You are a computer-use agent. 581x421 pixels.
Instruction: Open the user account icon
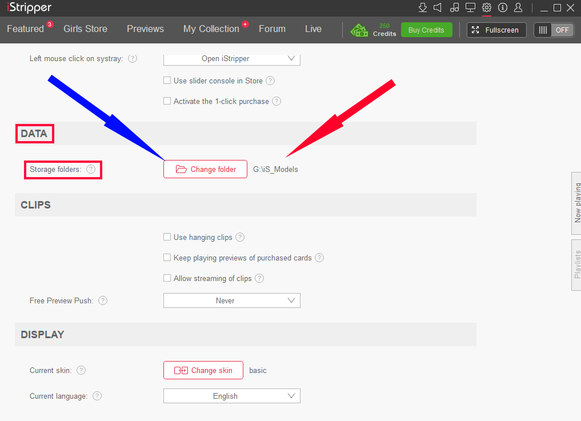point(518,7)
